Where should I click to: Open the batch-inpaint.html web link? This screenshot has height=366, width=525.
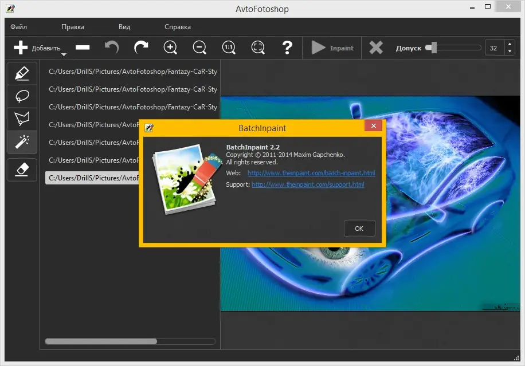click(x=311, y=173)
